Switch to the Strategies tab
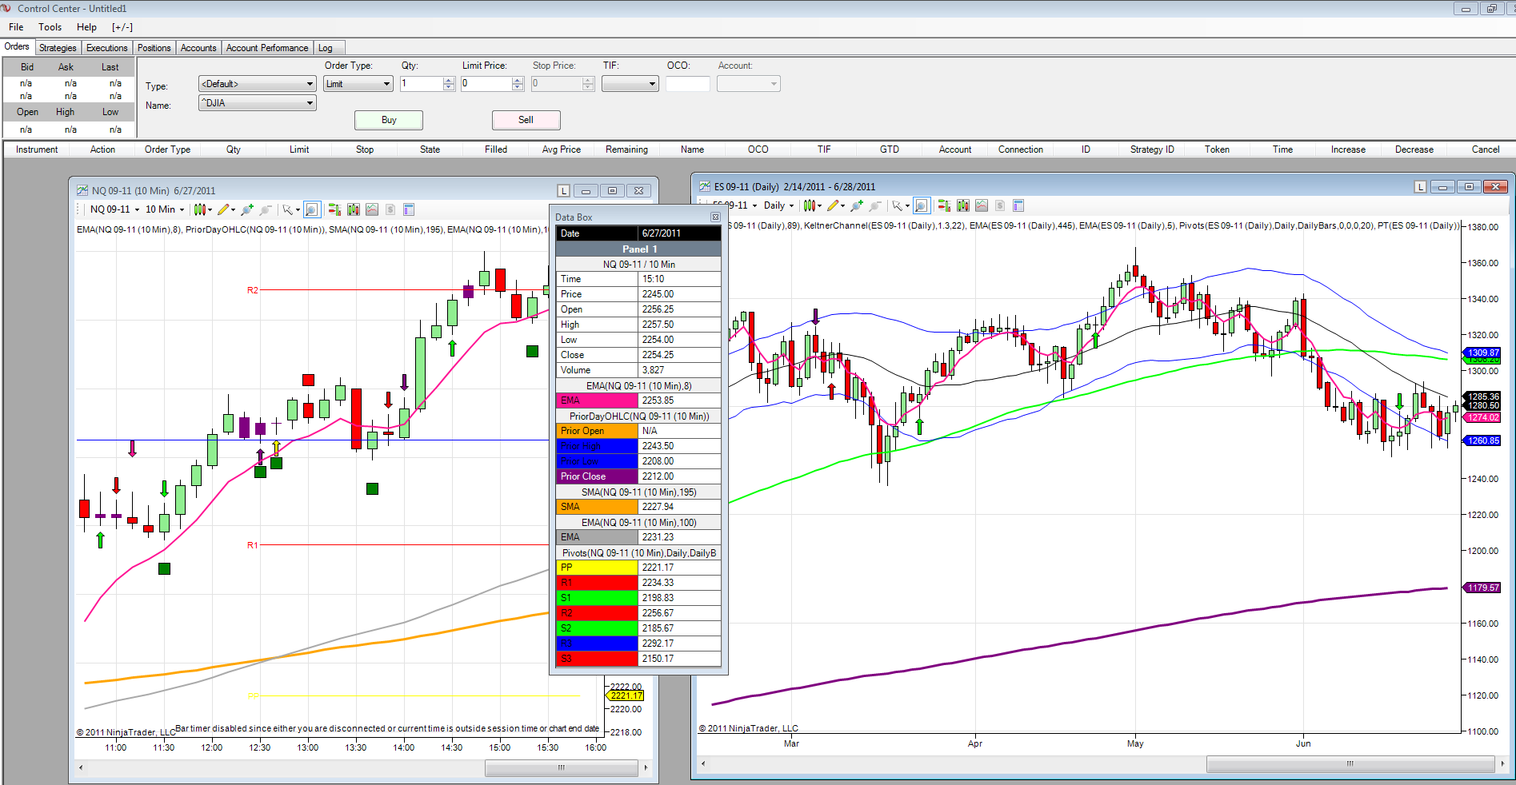The width and height of the screenshot is (1516, 785). (58, 48)
